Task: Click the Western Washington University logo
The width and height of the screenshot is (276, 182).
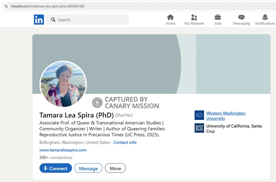Action: [x=199, y=115]
